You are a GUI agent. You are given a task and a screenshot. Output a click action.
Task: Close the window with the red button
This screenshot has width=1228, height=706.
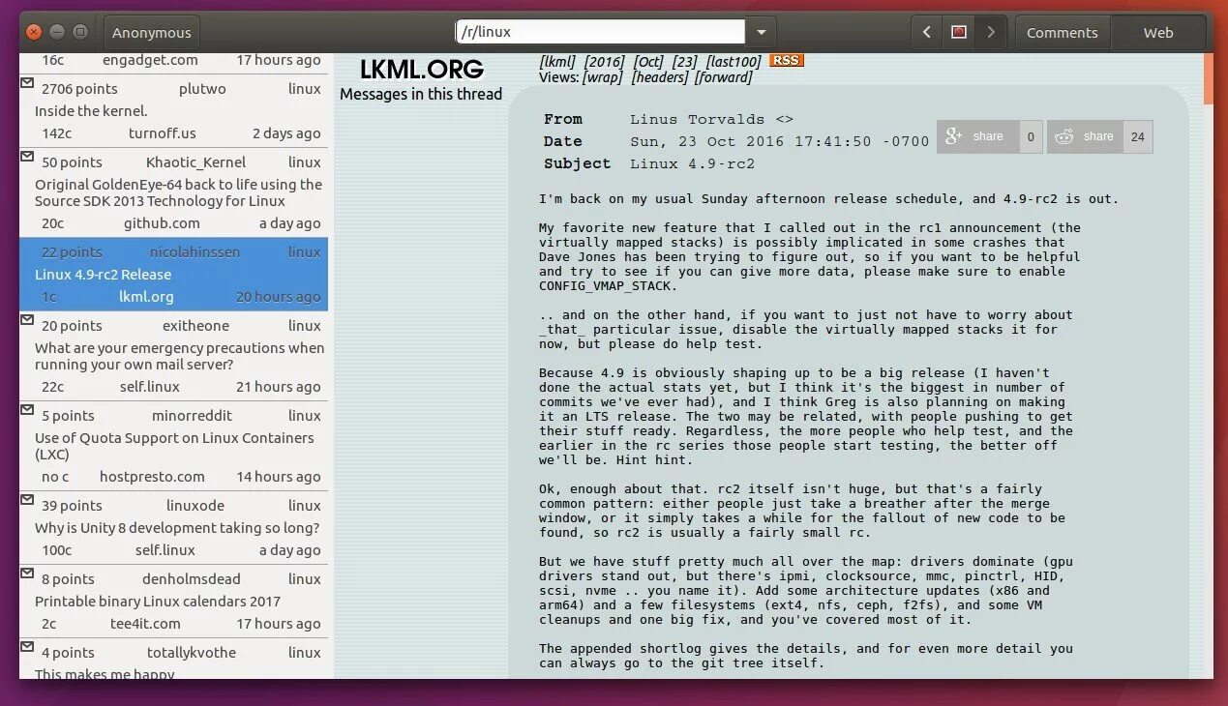click(34, 32)
